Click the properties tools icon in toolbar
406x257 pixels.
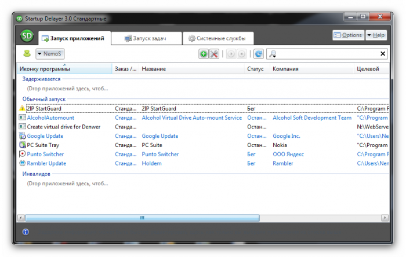point(213,54)
